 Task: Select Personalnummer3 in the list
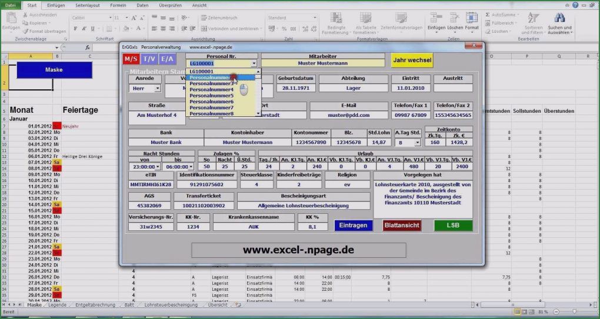point(211,83)
